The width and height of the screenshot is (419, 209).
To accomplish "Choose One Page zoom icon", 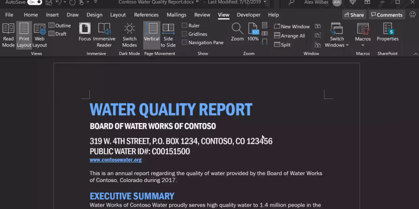I will click(x=264, y=26).
